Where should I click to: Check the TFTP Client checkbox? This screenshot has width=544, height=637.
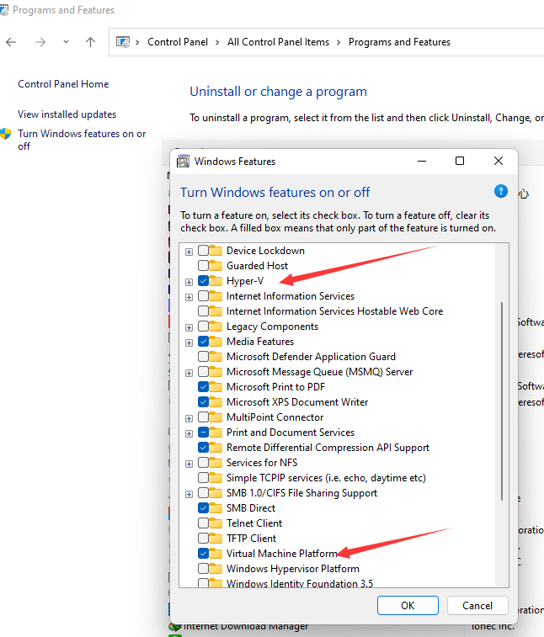[x=203, y=539]
